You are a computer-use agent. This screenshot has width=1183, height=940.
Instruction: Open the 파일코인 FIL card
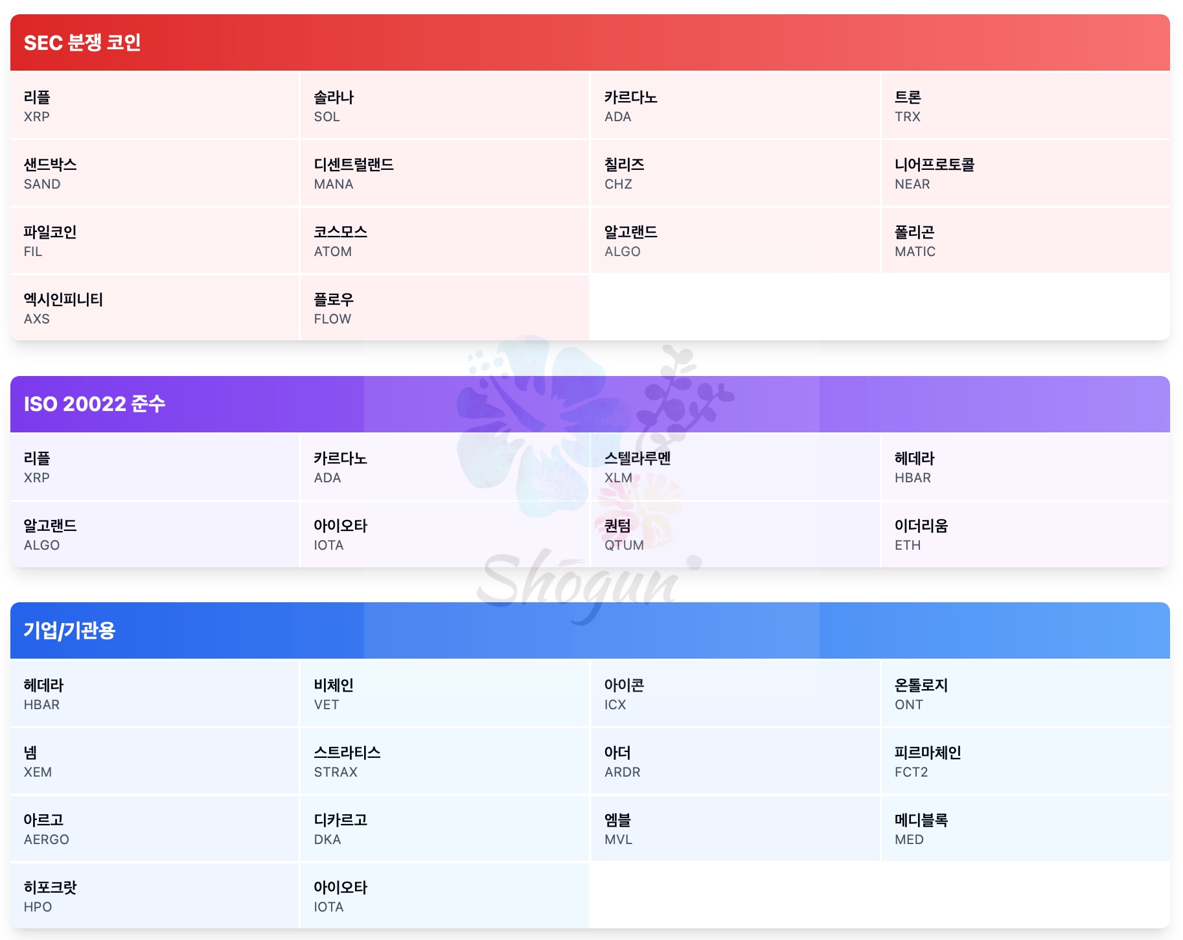[154, 241]
